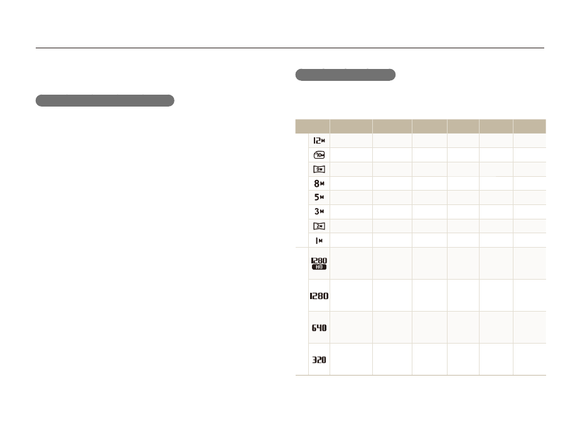Screen dimensions: 580x437
Task: Click the 12M photo resolution icon
Action: tap(319, 140)
